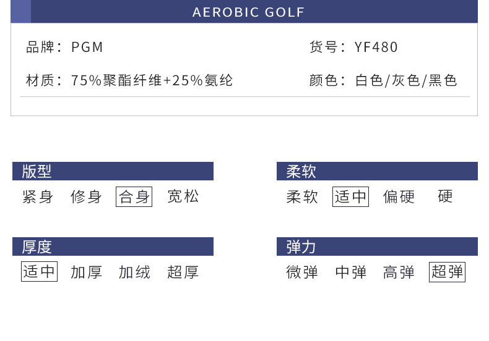Select the 微弹 elasticity option
Image resolution: width=489 pixels, height=341 pixels.
pyautogui.click(x=302, y=272)
